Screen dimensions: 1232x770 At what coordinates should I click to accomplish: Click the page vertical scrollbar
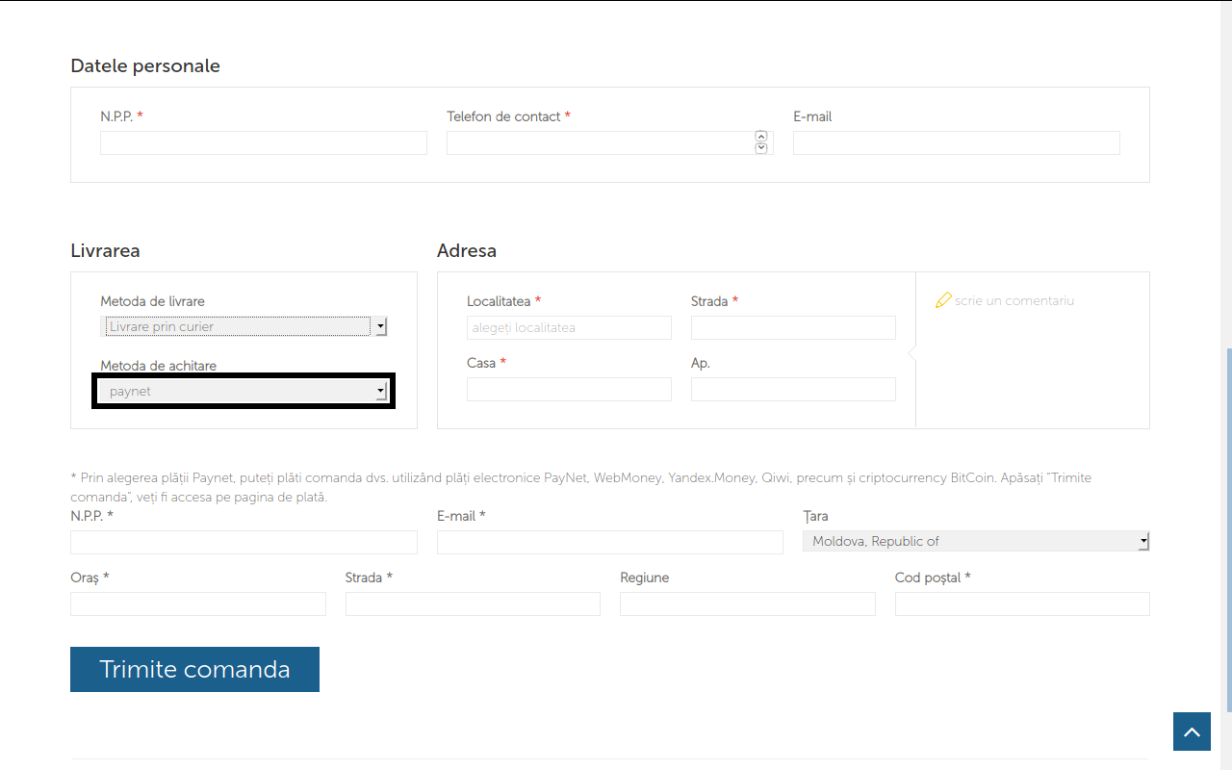pos(1227,529)
